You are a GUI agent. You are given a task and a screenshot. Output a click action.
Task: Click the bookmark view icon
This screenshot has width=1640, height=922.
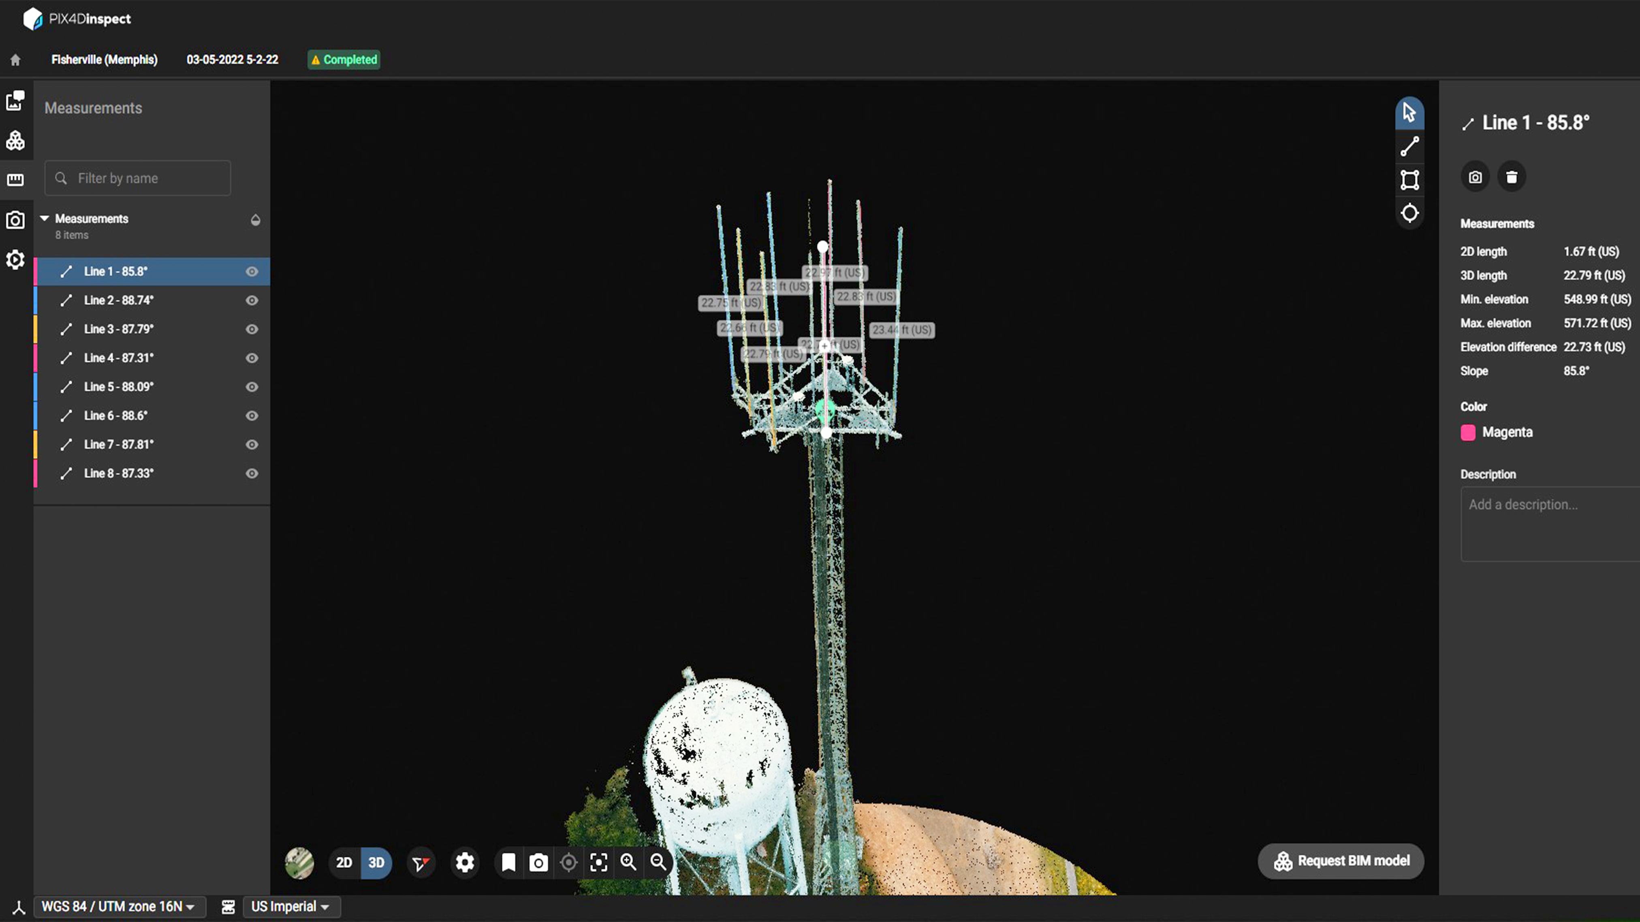pos(508,862)
